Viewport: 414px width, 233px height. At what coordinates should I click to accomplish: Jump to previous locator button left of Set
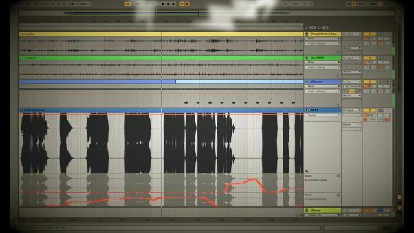coord(306,27)
